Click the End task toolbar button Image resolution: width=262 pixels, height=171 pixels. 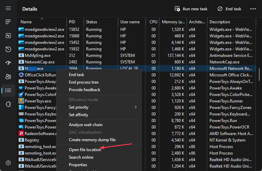click(229, 9)
